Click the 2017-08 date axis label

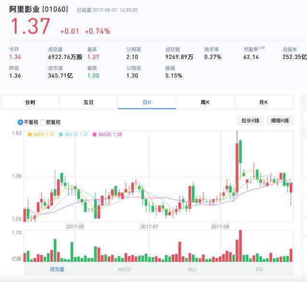tap(220, 227)
